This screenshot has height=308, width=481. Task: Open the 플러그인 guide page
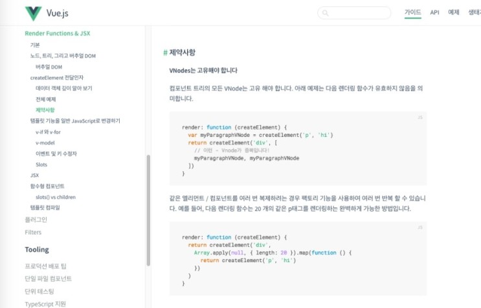(36, 220)
